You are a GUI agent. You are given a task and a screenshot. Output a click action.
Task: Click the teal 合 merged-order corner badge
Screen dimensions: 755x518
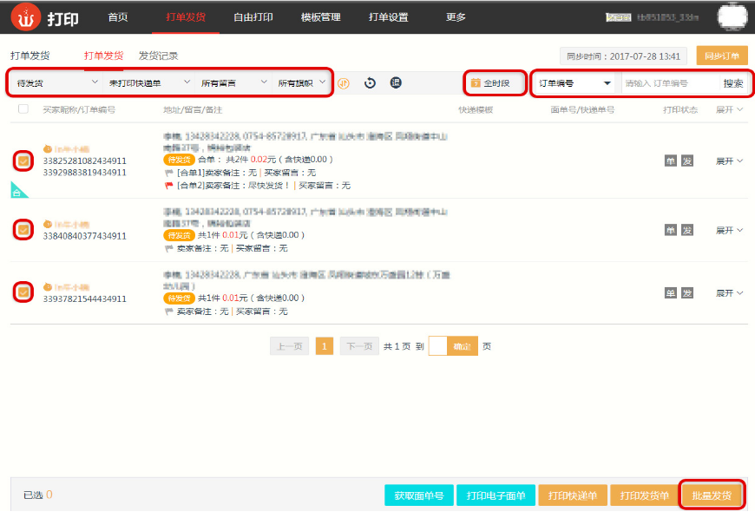[x=17, y=191]
